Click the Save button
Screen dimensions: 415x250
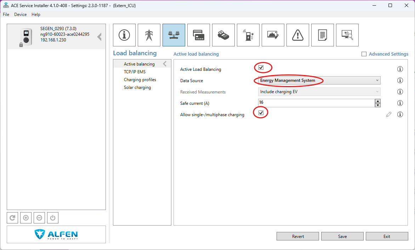[342, 237]
